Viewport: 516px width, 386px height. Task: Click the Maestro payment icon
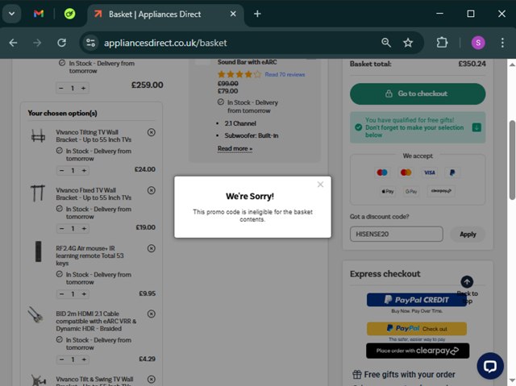[382, 172]
